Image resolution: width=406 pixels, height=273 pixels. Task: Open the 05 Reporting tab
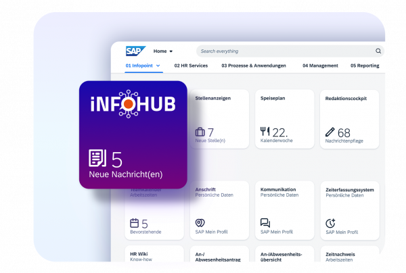[x=365, y=66]
